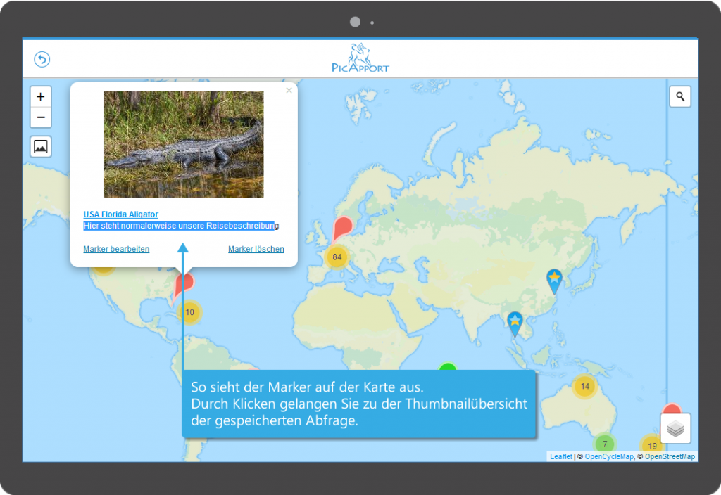Click the cluster marker labeled 19
The width and height of the screenshot is (721, 495).
pos(652,446)
